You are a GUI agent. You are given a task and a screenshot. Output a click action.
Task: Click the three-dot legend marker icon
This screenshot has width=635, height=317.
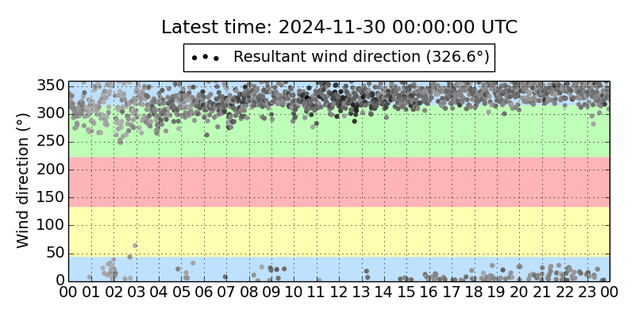click(x=205, y=58)
